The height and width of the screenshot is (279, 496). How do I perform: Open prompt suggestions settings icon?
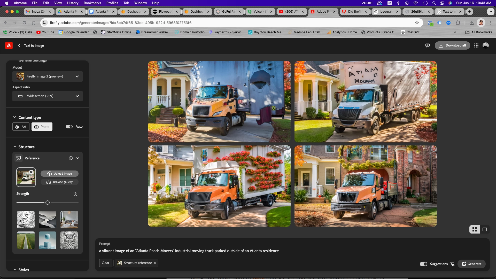click(452, 264)
